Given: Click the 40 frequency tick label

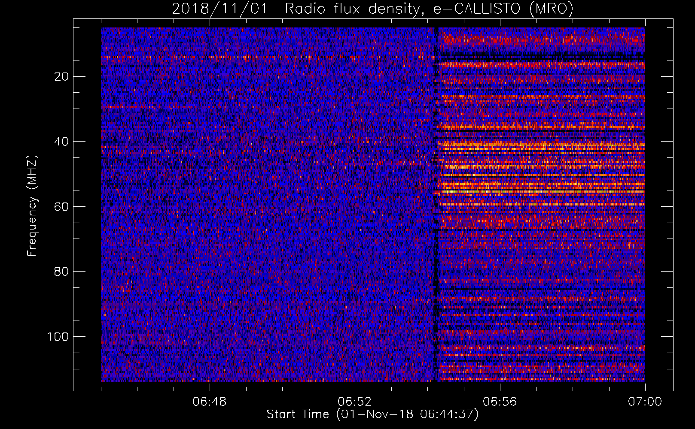Looking at the screenshot, I should pyautogui.click(x=61, y=142).
